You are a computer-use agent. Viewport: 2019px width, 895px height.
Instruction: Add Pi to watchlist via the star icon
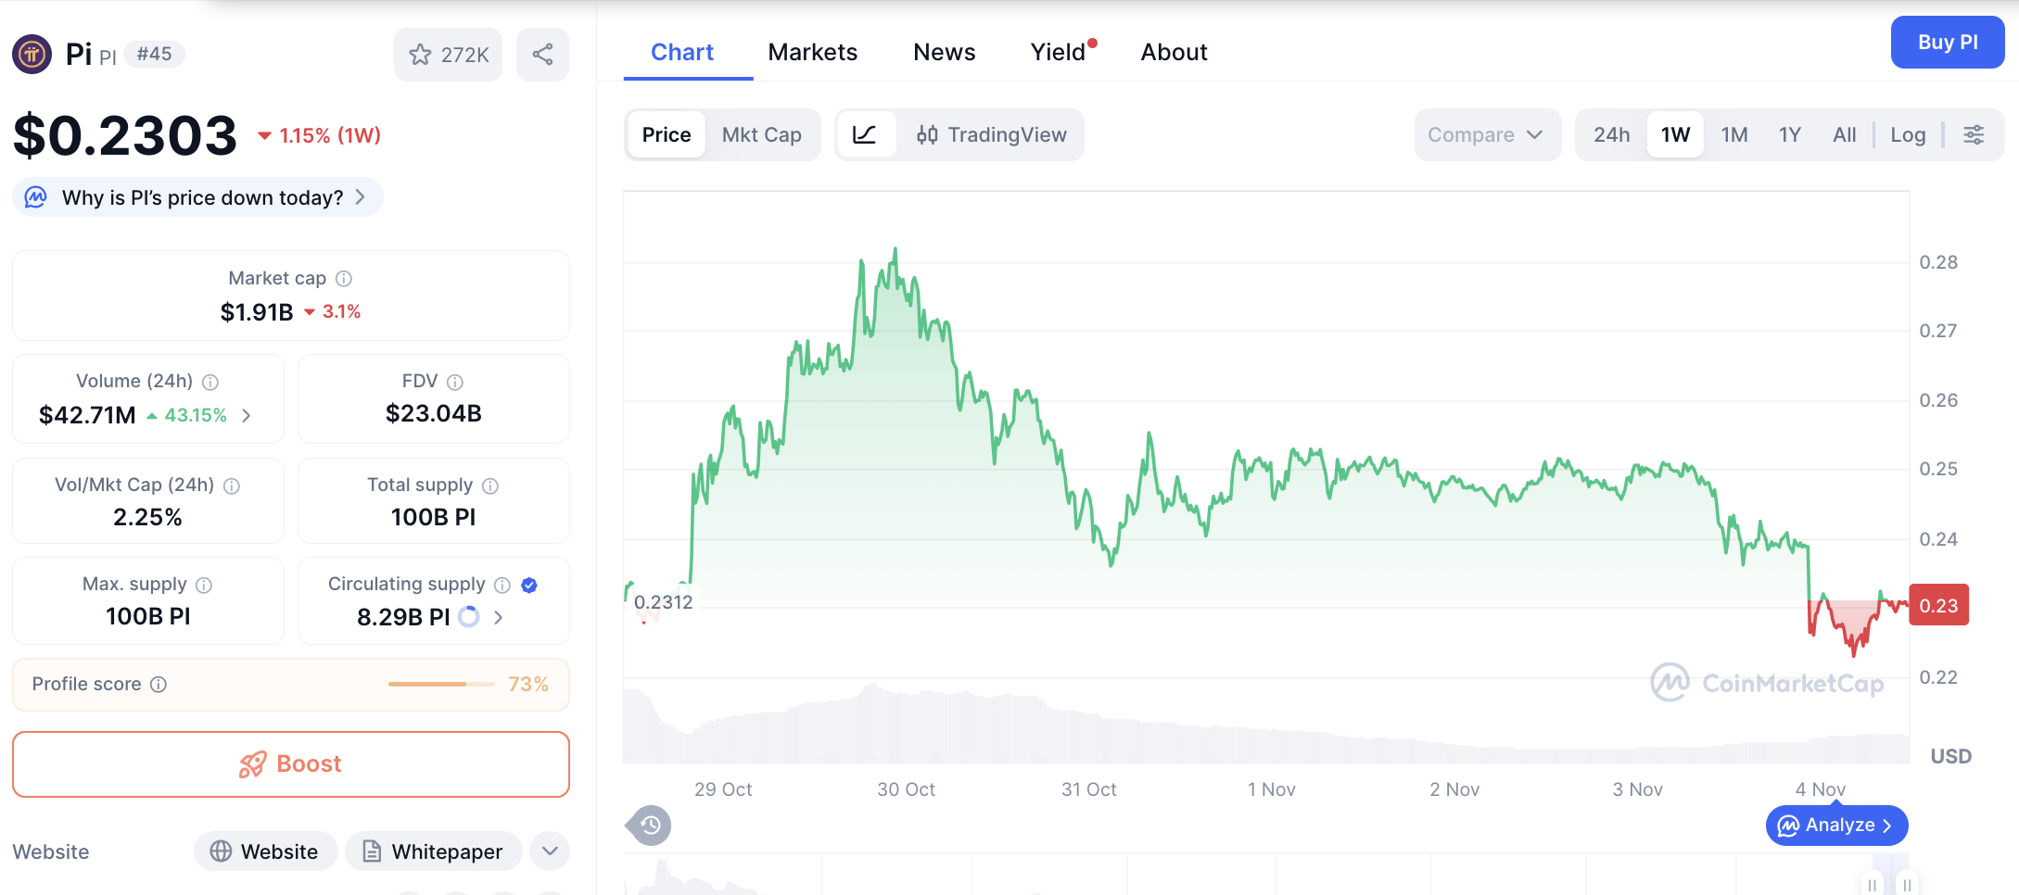pyautogui.click(x=419, y=54)
